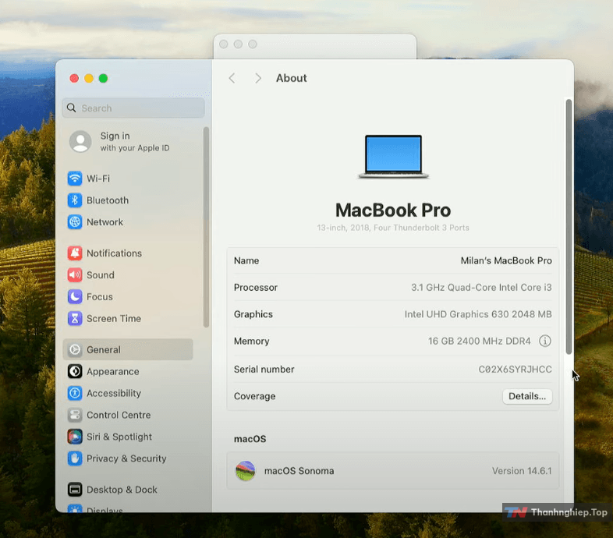This screenshot has height=538, width=613.
Task: Click the 13-inch, 2018 model subtitle
Action: (x=393, y=228)
